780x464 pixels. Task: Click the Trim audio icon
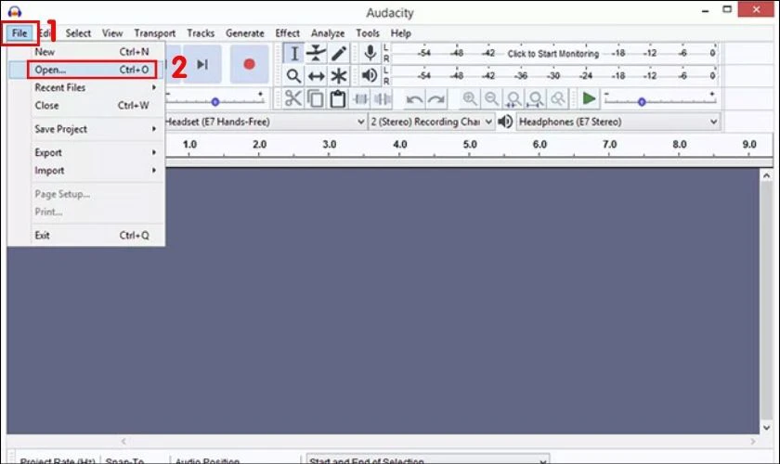point(360,99)
